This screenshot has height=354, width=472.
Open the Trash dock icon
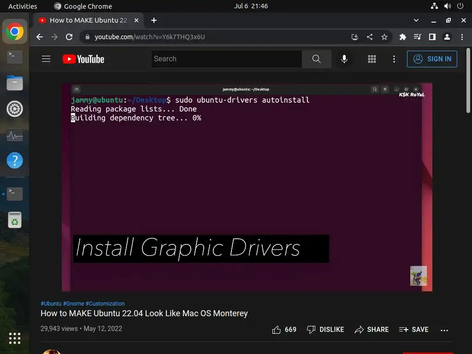[14, 220]
